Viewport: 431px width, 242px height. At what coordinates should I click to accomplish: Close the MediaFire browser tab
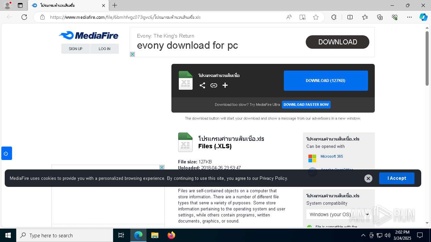pos(103,5)
